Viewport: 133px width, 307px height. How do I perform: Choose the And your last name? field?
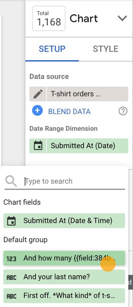click(64, 277)
